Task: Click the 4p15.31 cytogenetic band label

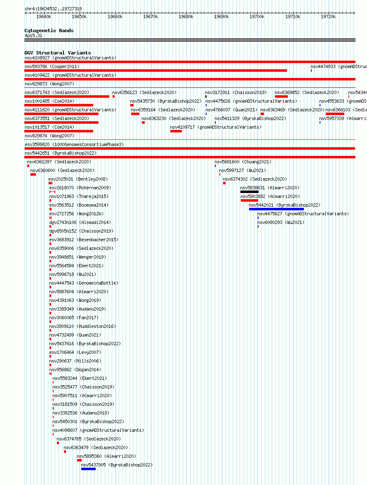Action: pos(33,35)
